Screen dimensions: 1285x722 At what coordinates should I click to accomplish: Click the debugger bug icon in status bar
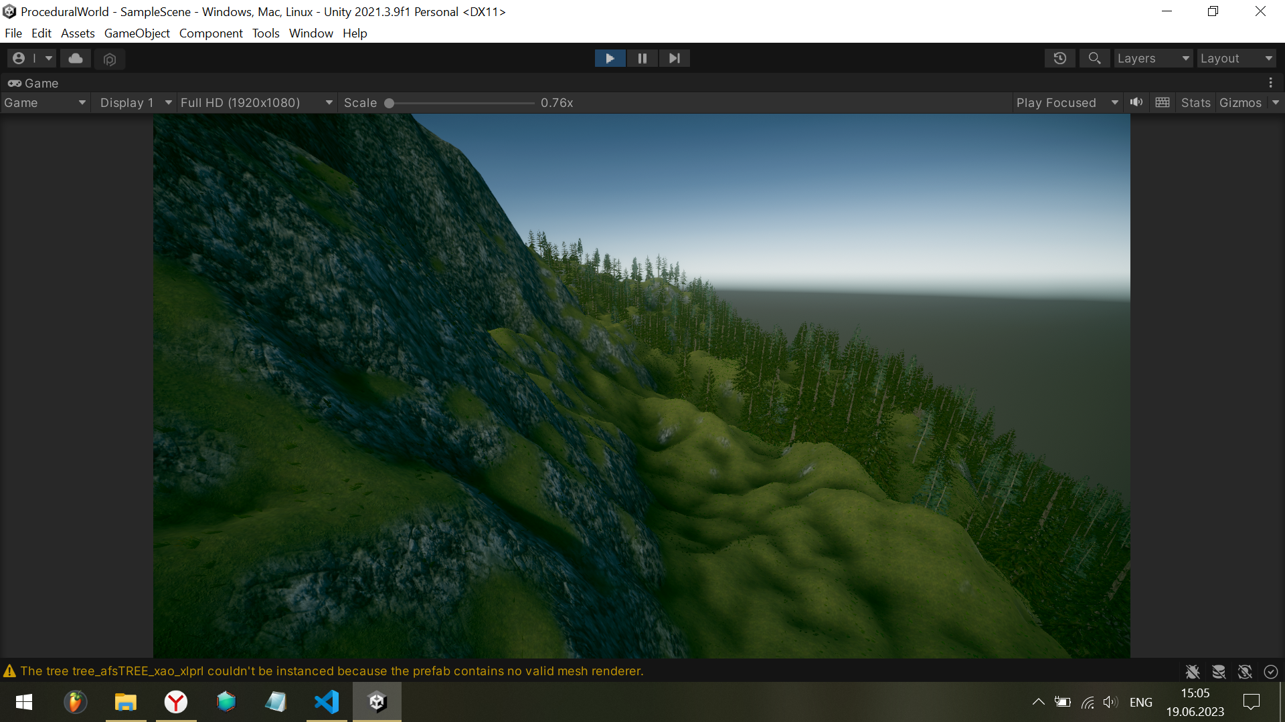point(1192,672)
